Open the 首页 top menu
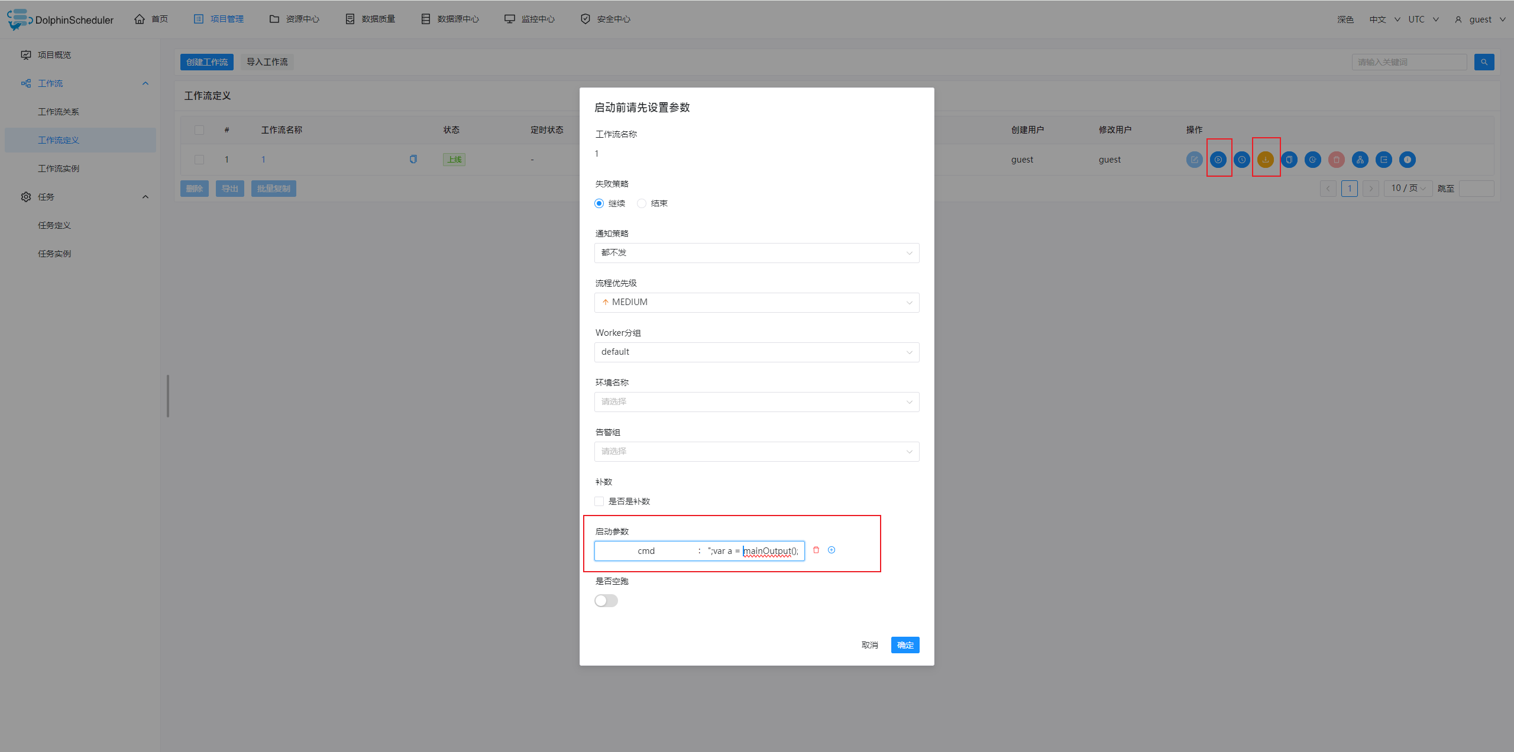Screen dimensions: 1514x752 [x=151, y=20]
